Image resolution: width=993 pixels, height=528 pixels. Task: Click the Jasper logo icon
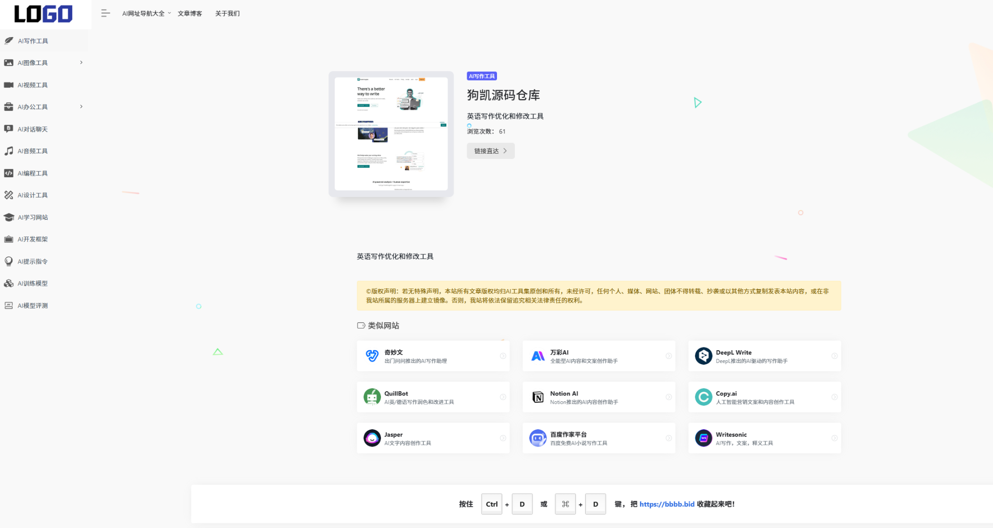click(372, 438)
